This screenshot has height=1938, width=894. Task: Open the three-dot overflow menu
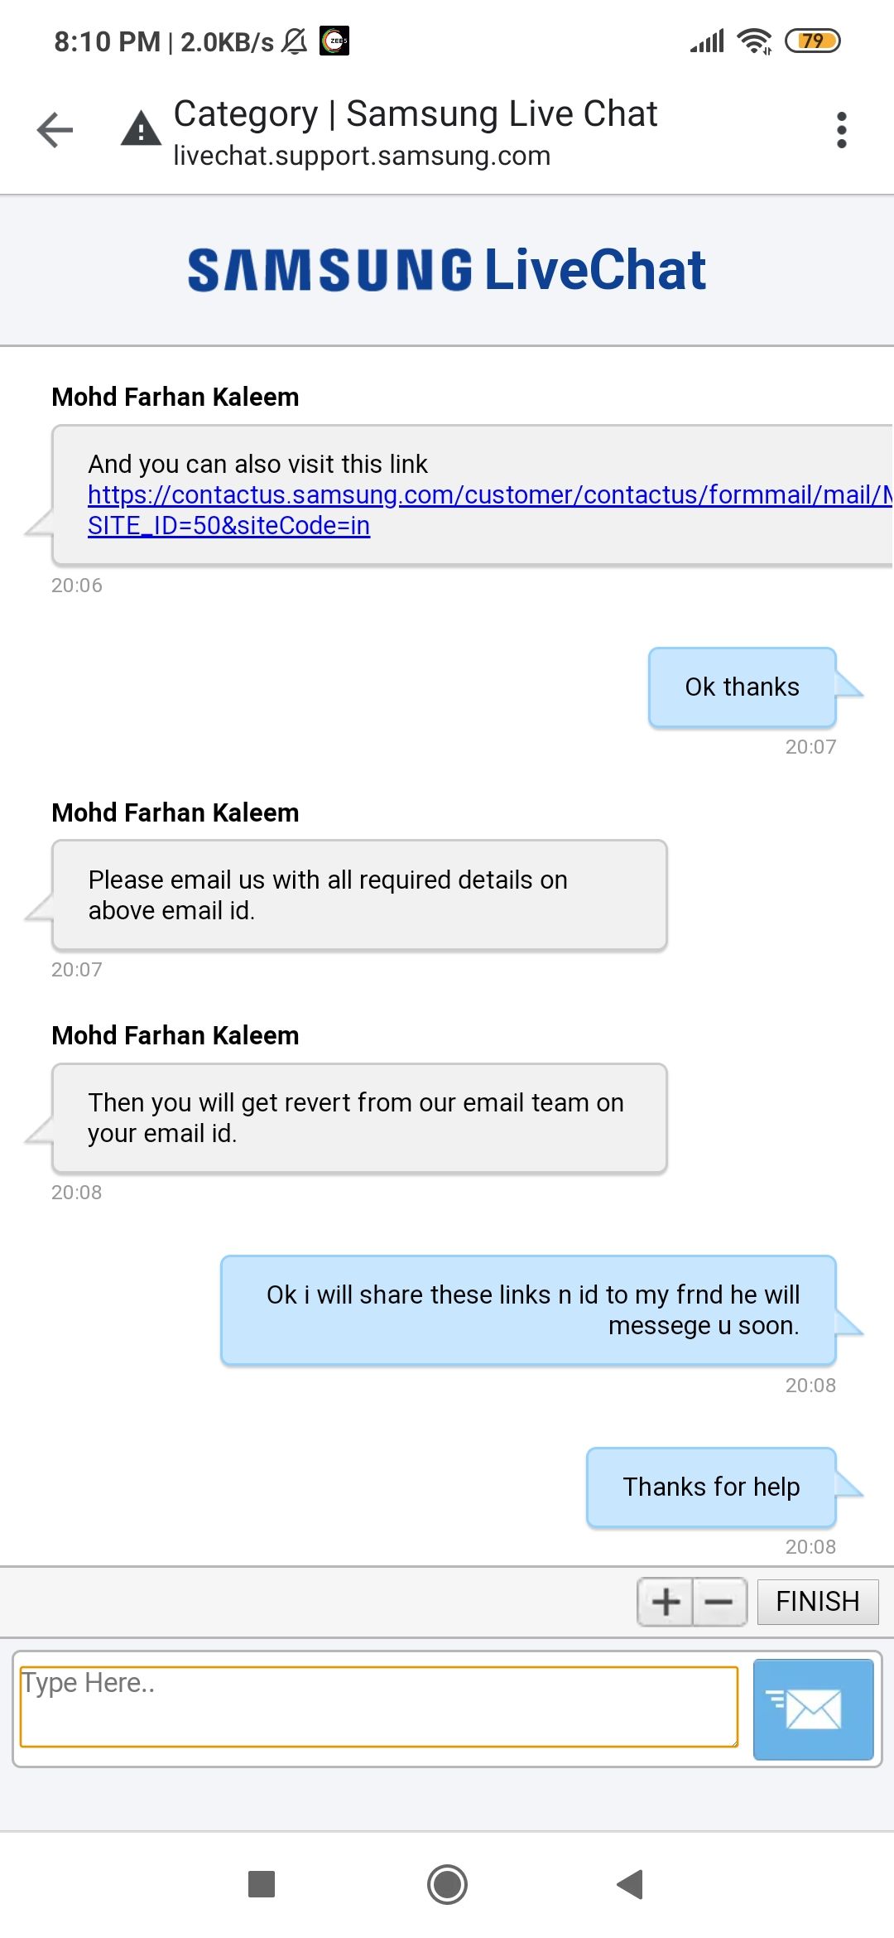pyautogui.click(x=841, y=130)
